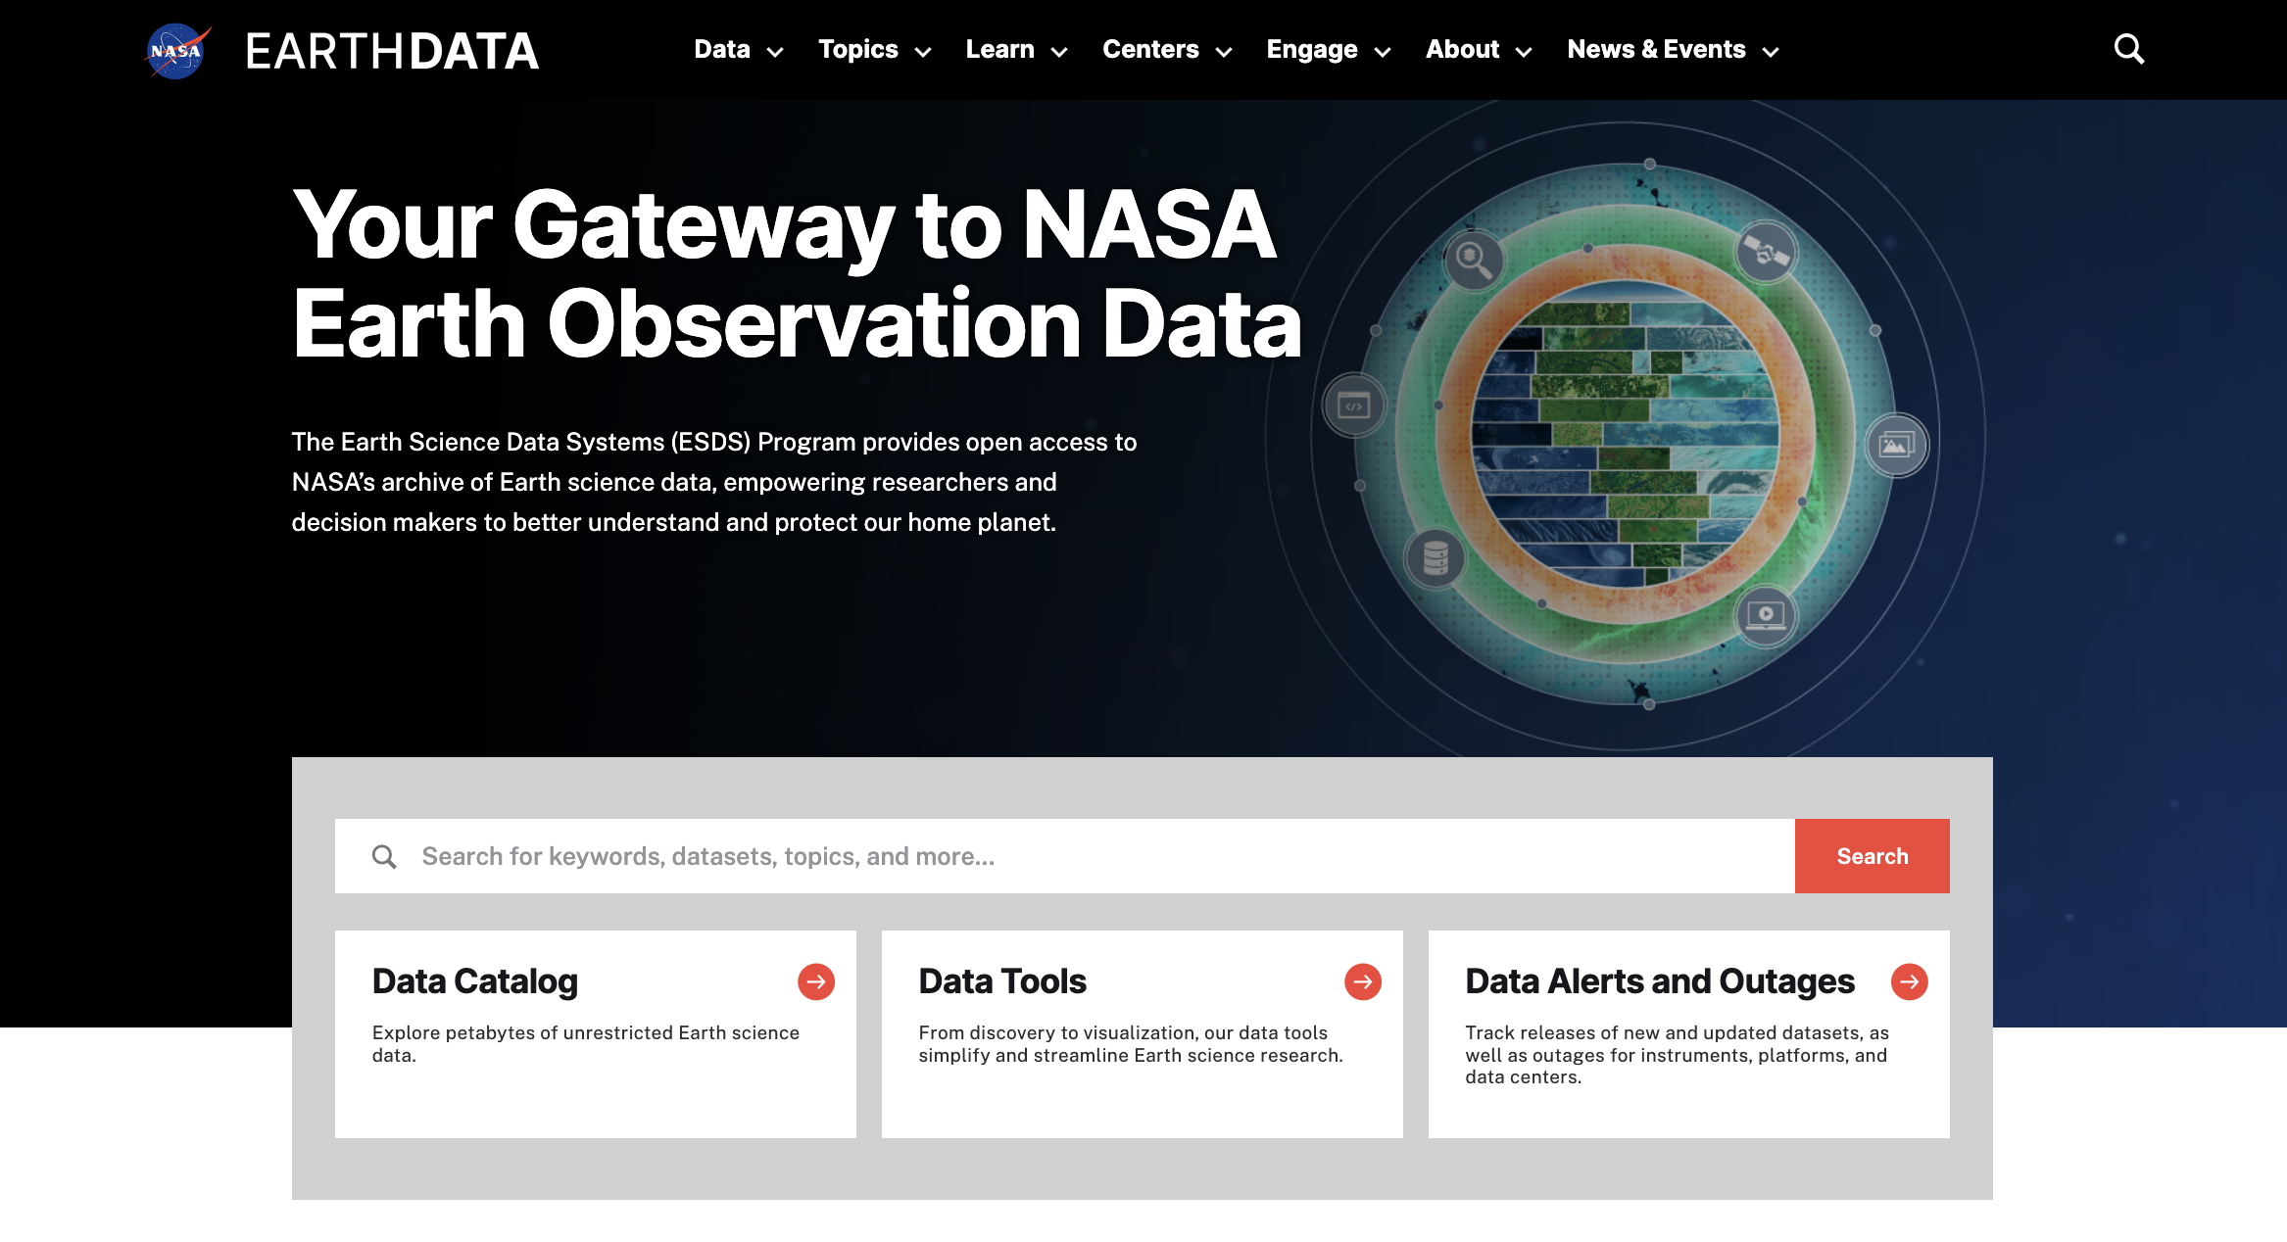The height and width of the screenshot is (1242, 2287).
Task: Click the Earth imagery globe graphic center
Action: [x=1626, y=434]
